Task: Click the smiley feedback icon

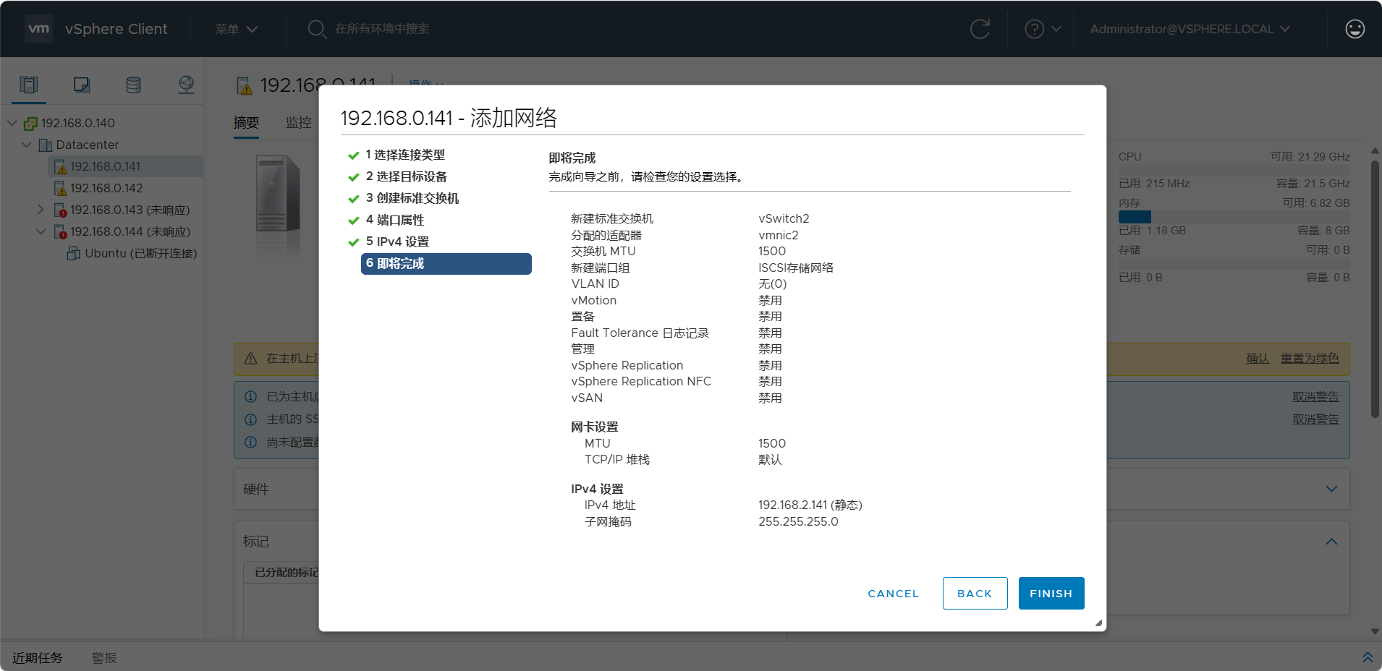Action: tap(1355, 29)
